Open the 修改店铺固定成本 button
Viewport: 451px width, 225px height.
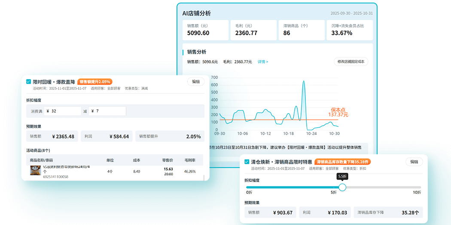coord(350,62)
